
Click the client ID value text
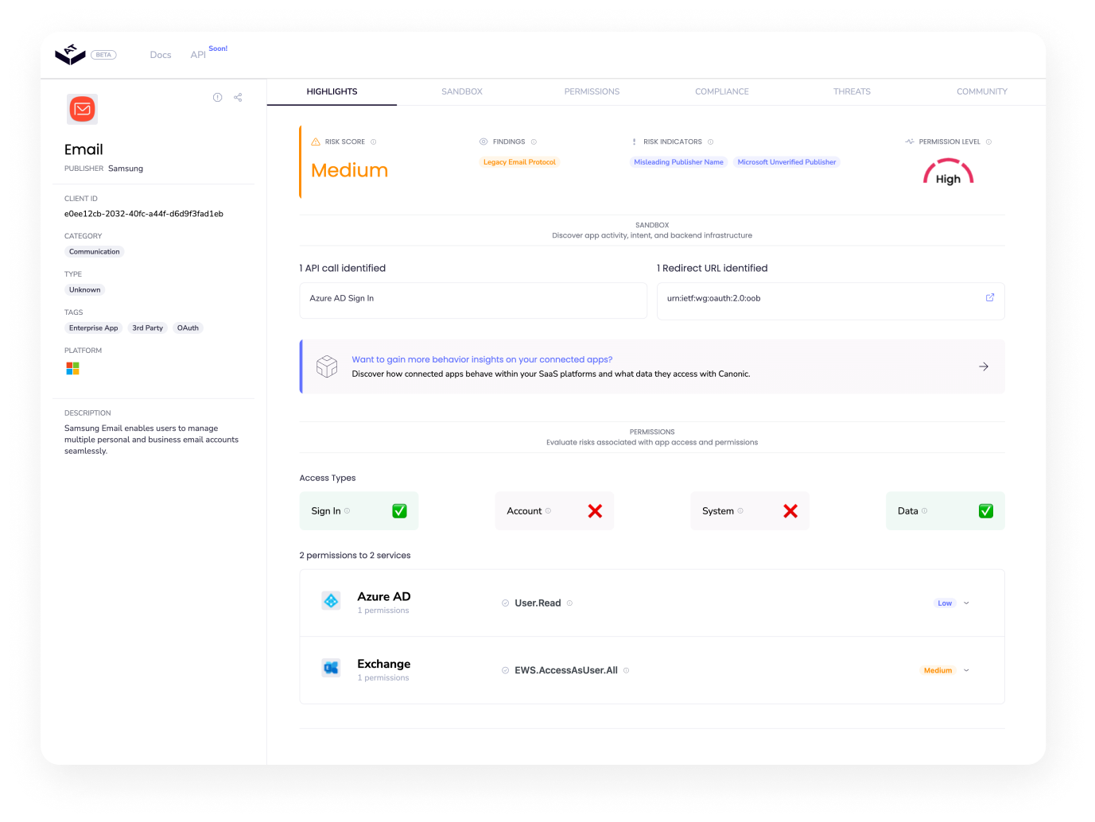[x=144, y=214]
